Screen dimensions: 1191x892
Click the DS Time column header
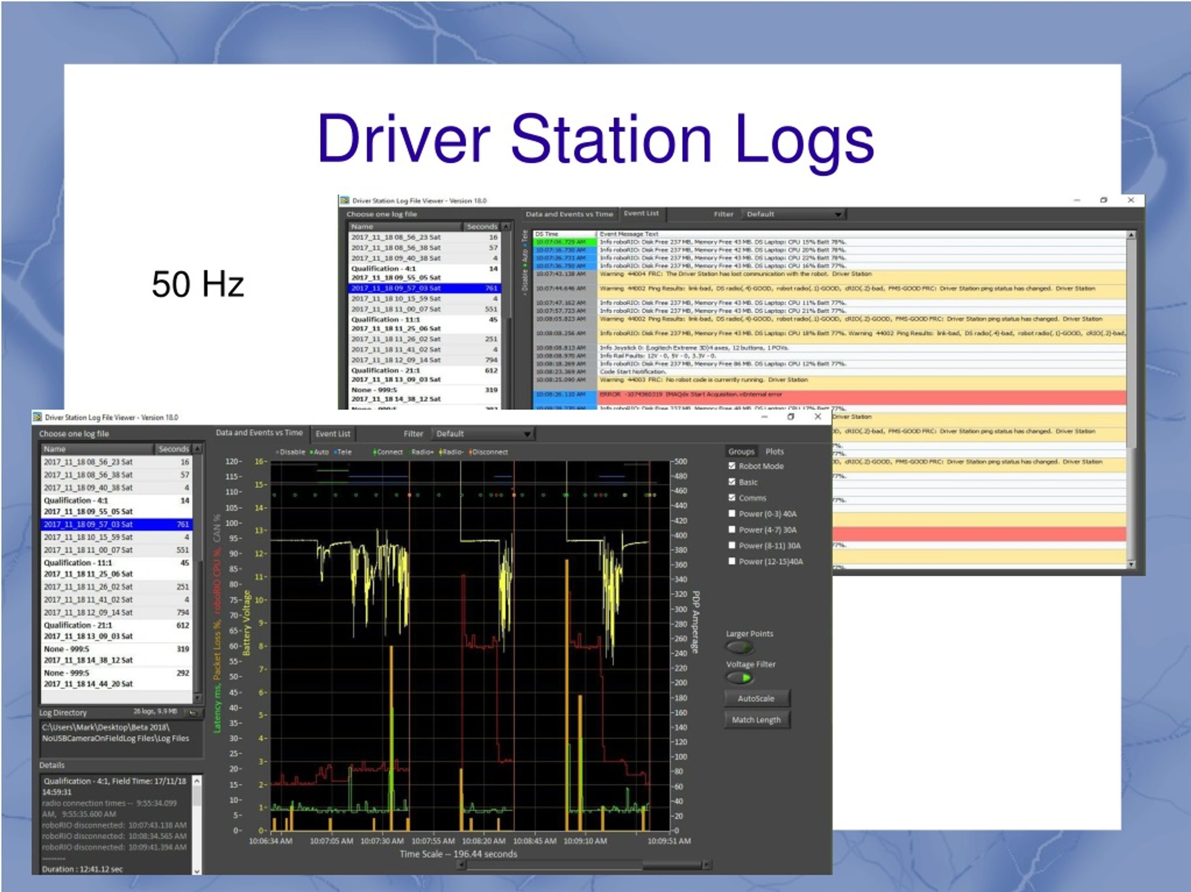[564, 234]
